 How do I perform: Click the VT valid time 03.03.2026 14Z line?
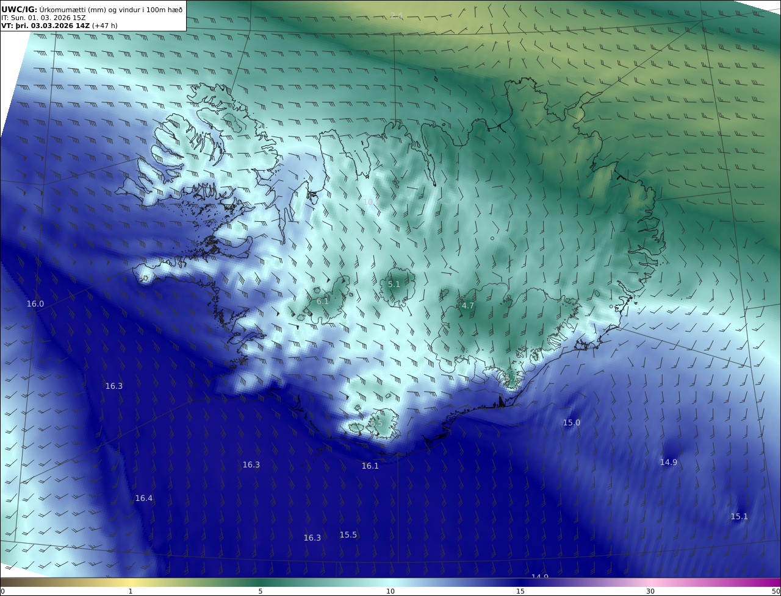(x=59, y=26)
